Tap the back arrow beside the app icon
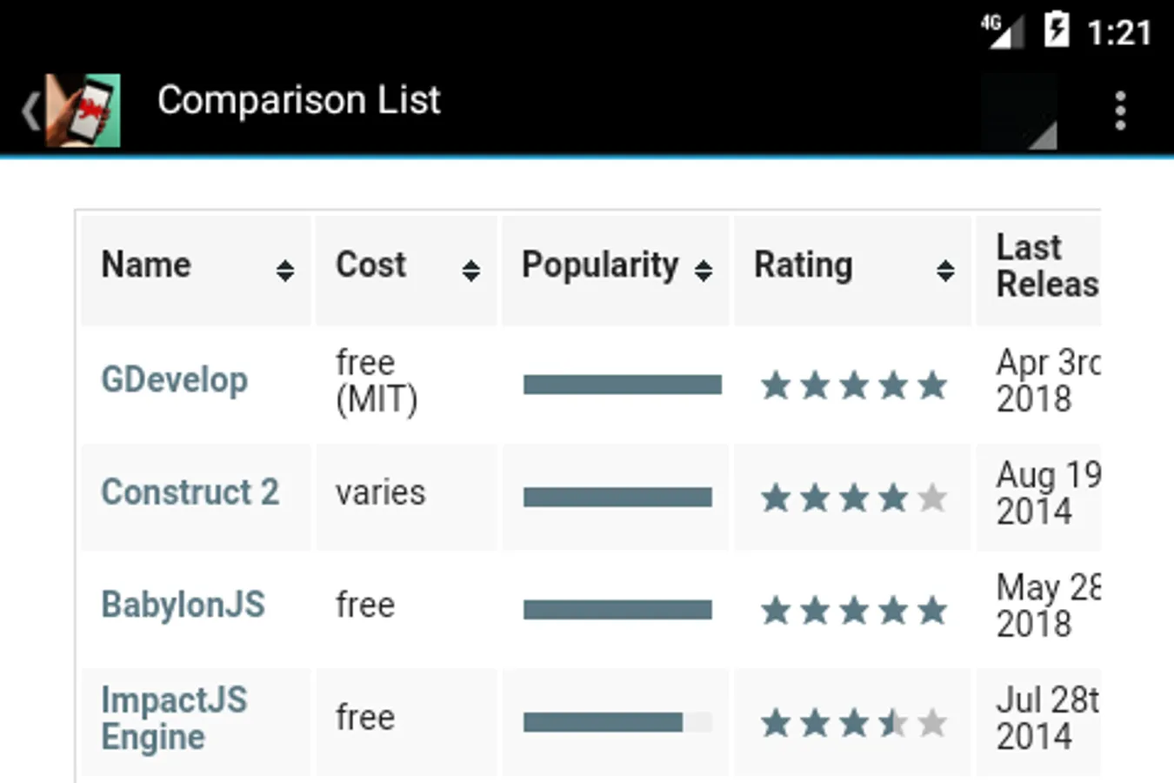 (x=30, y=110)
